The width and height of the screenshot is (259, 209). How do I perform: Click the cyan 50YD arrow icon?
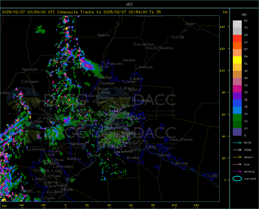[237, 143]
